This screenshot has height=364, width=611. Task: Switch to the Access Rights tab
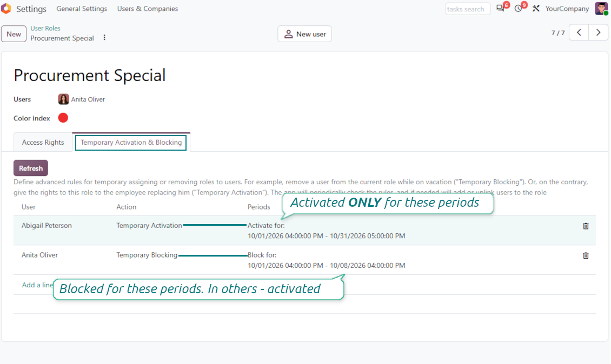point(43,142)
